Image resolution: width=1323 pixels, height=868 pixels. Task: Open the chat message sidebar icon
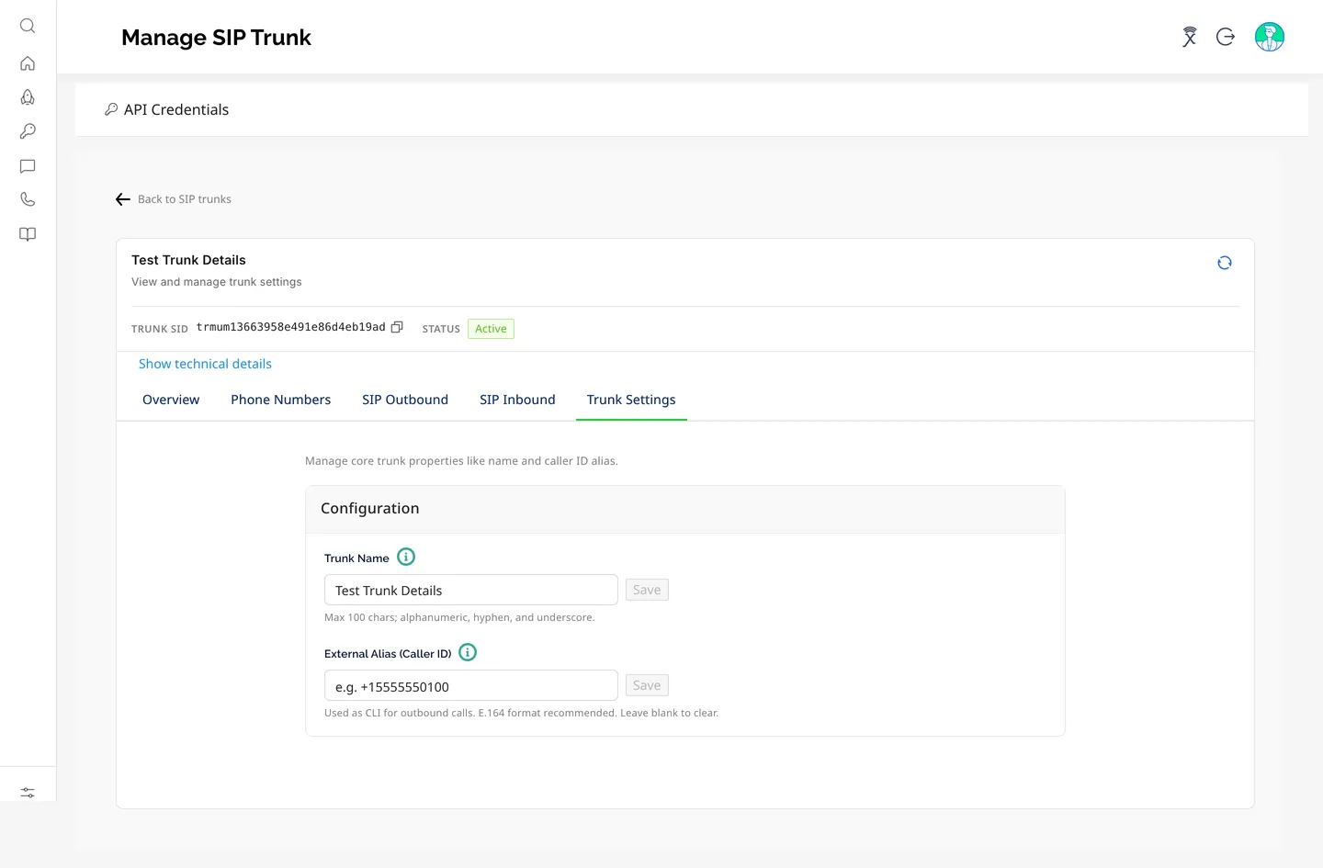(x=28, y=166)
